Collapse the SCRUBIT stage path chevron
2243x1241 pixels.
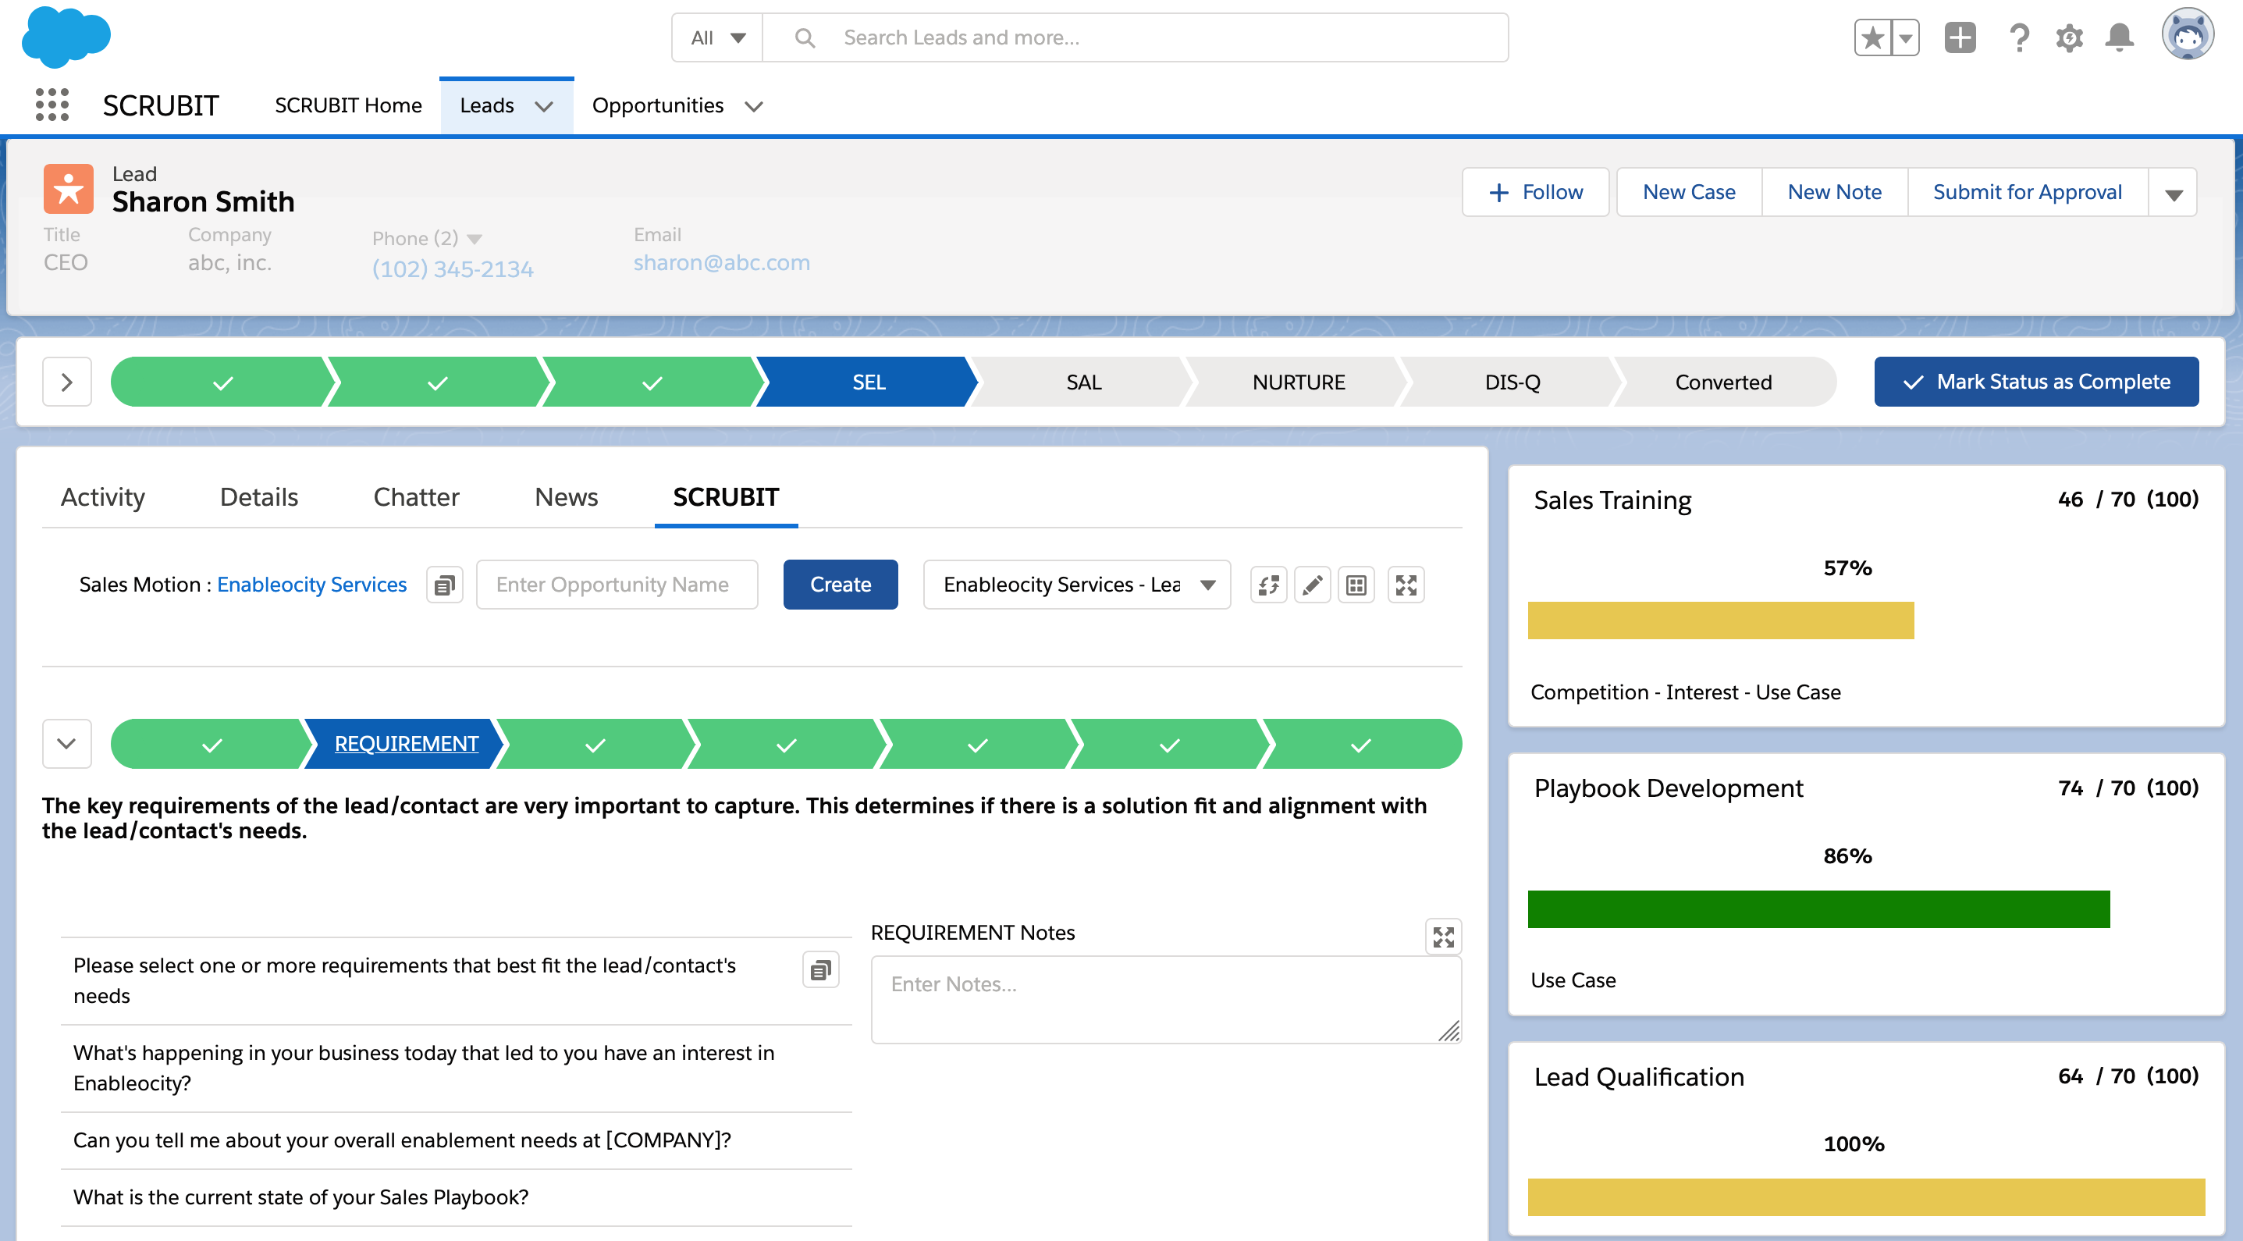[67, 744]
